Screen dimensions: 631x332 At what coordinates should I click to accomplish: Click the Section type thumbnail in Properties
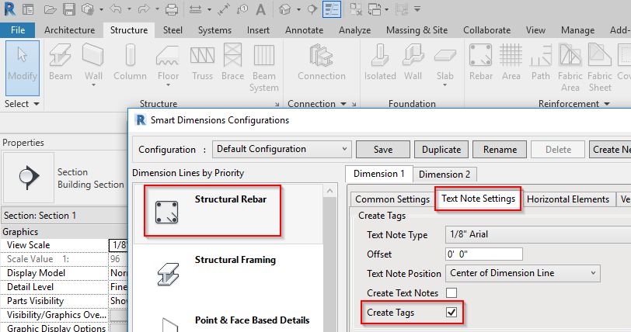click(28, 178)
